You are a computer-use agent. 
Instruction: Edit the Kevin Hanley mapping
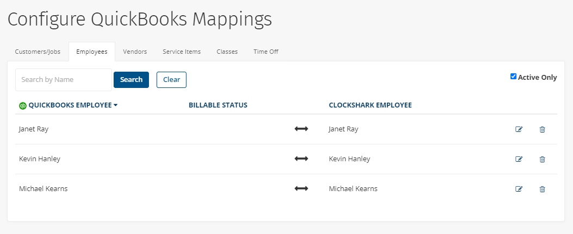point(519,159)
